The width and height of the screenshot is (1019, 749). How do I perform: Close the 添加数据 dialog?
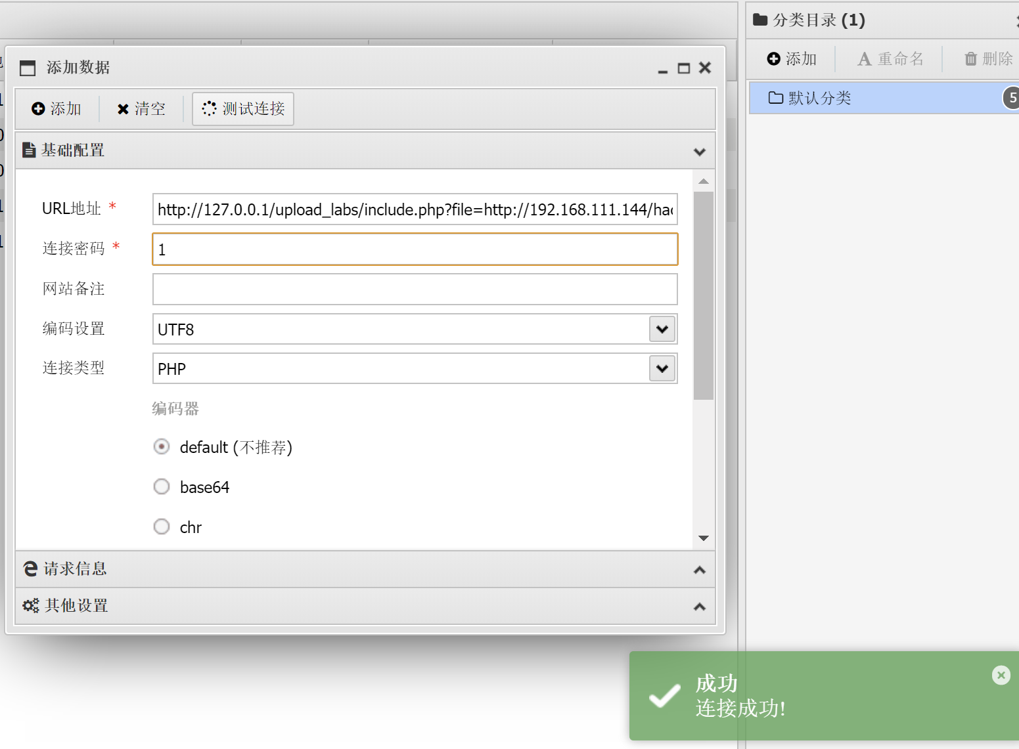point(705,68)
